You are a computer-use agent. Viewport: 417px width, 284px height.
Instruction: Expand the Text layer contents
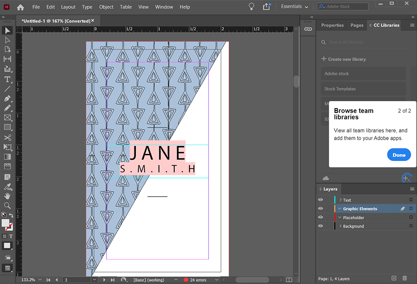(x=340, y=200)
